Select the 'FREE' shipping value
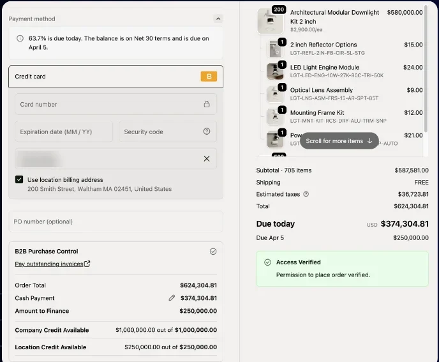Viewport: 439px width, 362px height. [421, 183]
